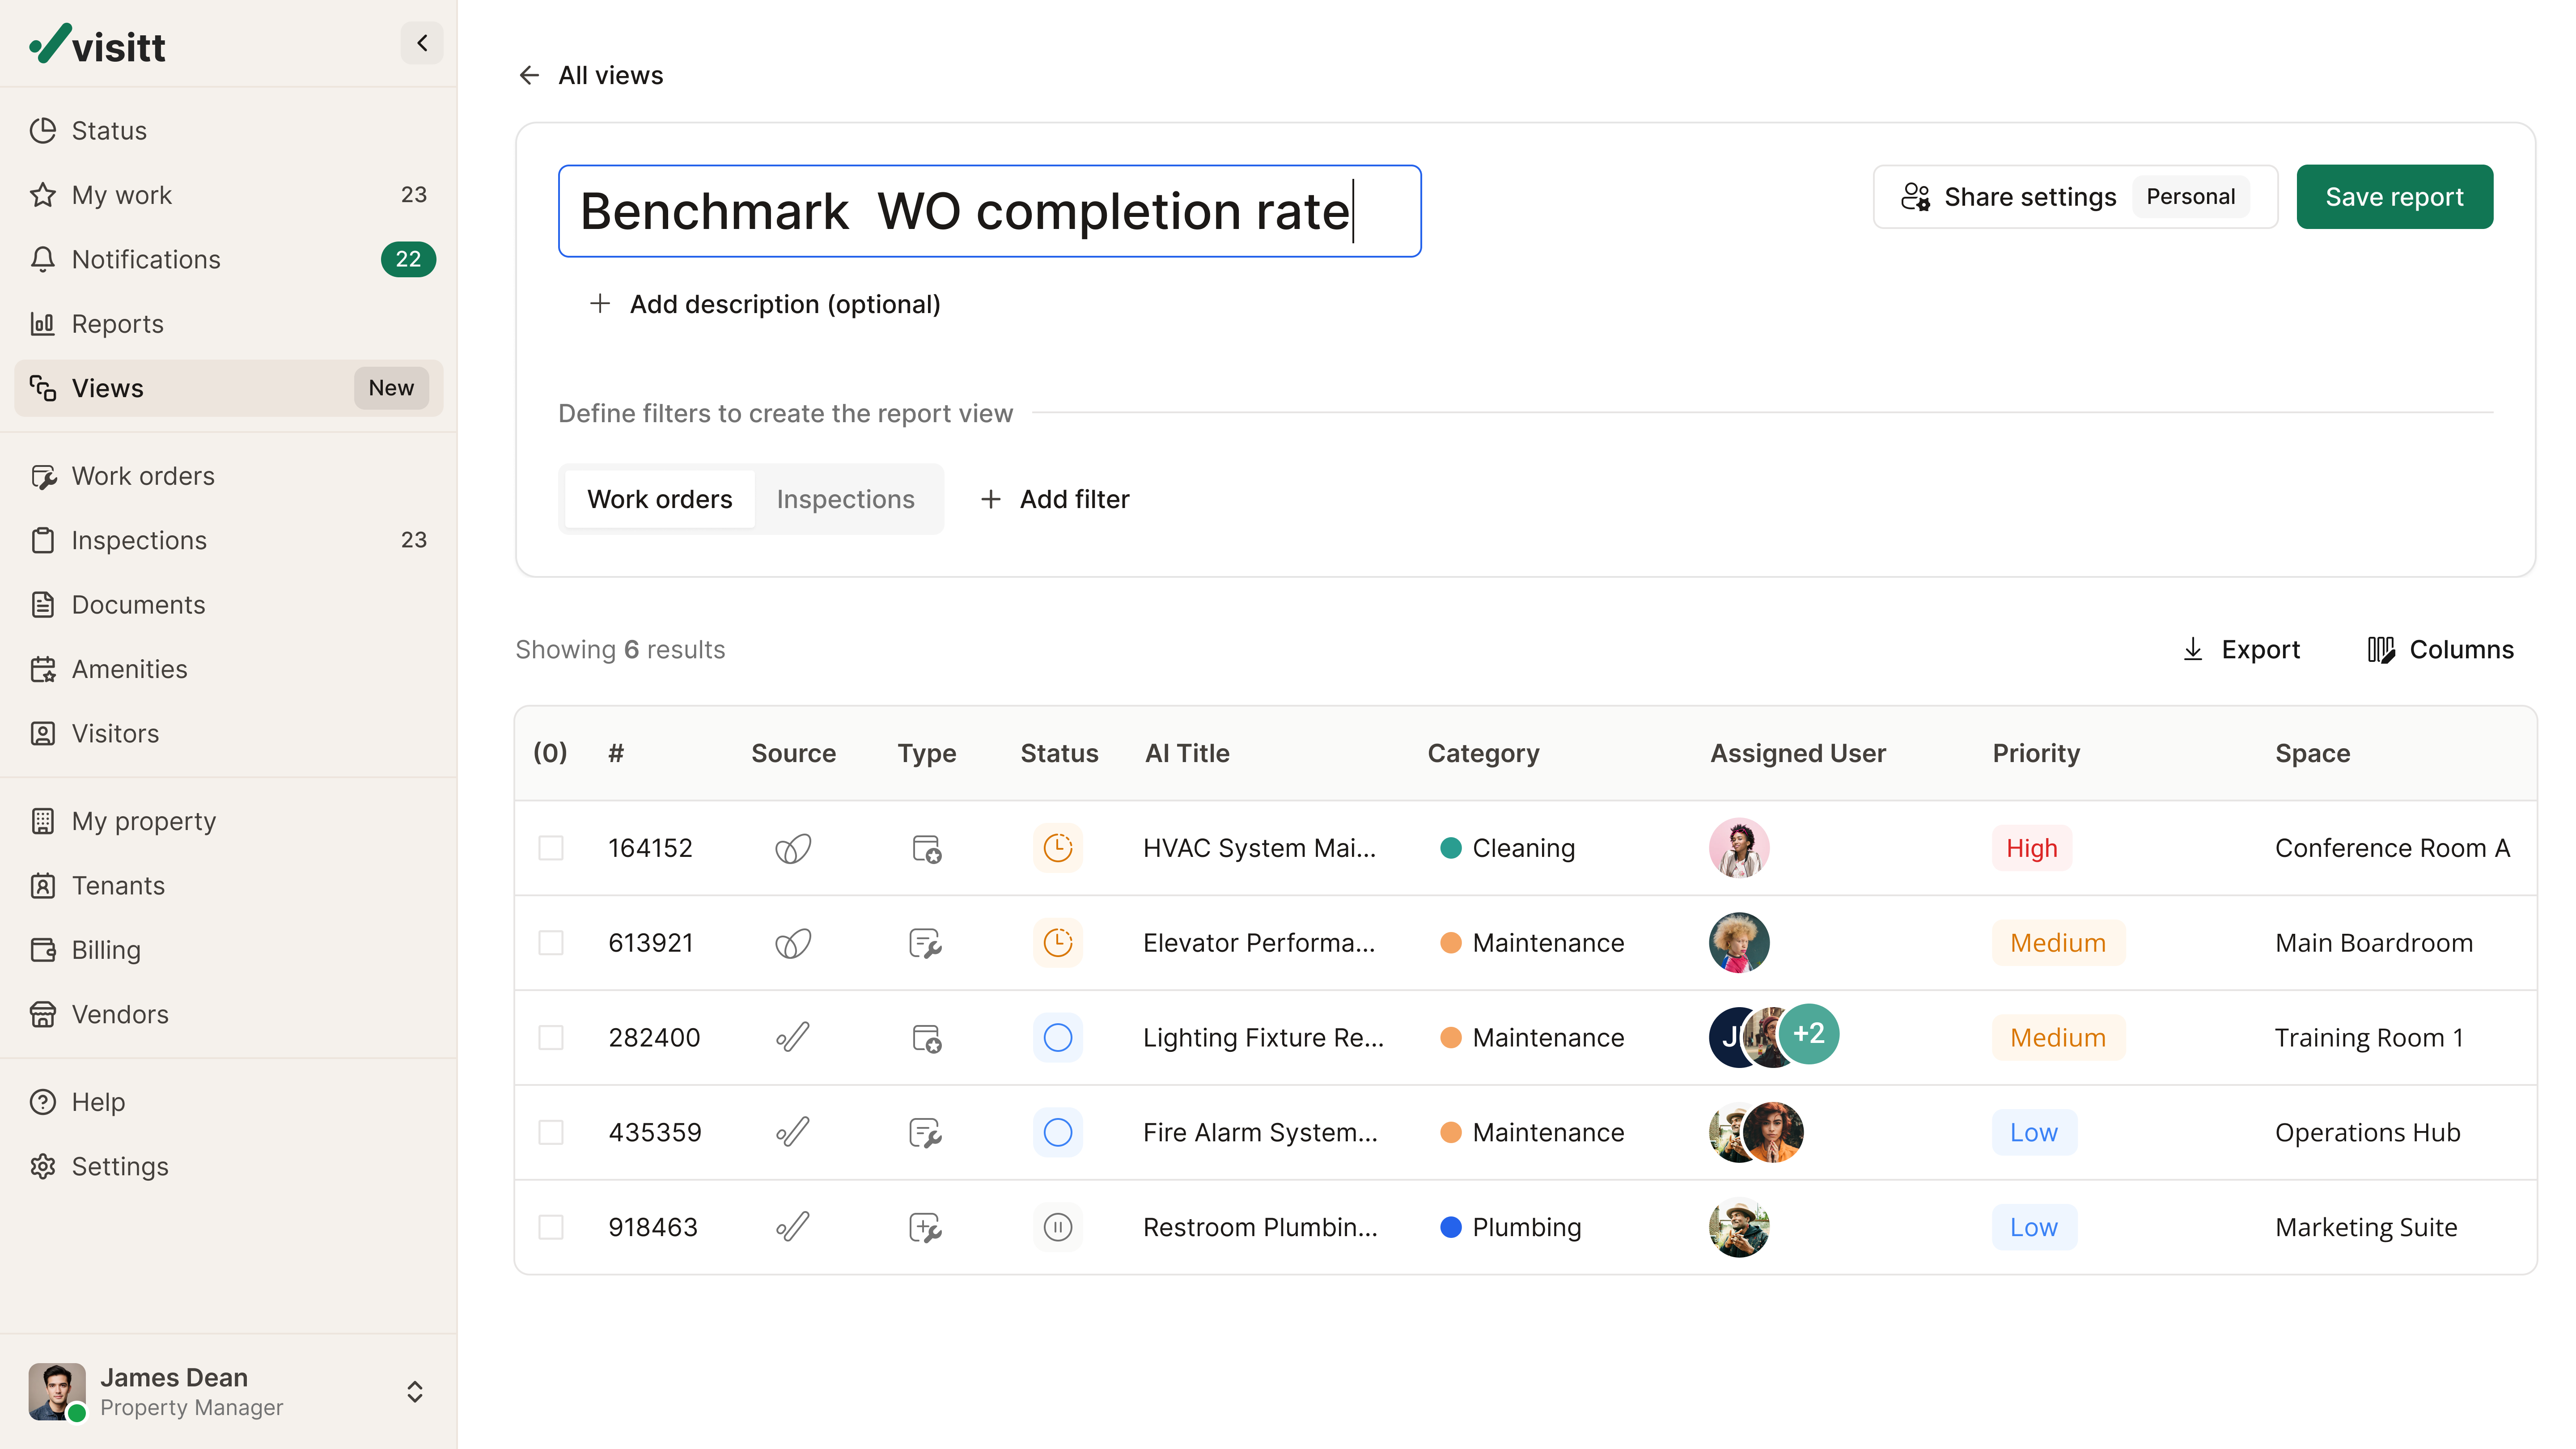Open Documents in the sidebar
This screenshot has width=2576, height=1449.
(229, 605)
